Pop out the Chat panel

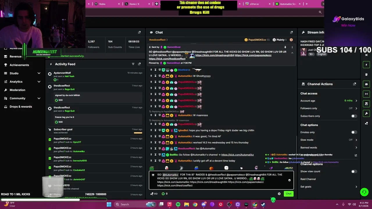pyautogui.click(x=291, y=33)
